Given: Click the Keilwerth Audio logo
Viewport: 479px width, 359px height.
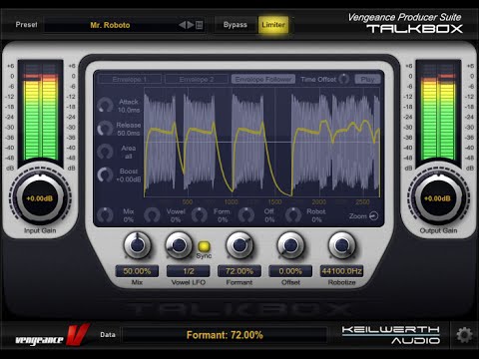Looking at the screenshot, I should pyautogui.click(x=391, y=335).
